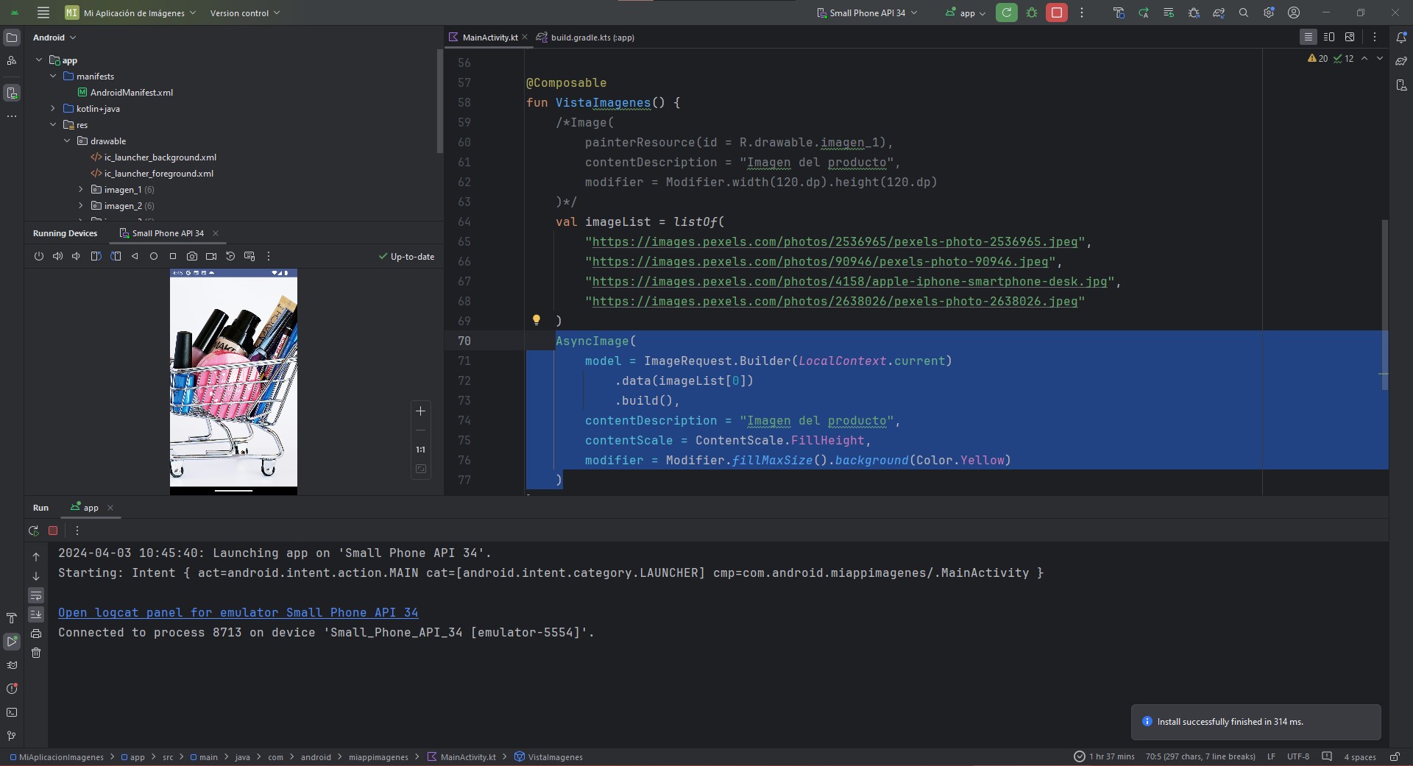Expand the imagen_1 drawable folder
1413x766 pixels.
(x=81, y=190)
